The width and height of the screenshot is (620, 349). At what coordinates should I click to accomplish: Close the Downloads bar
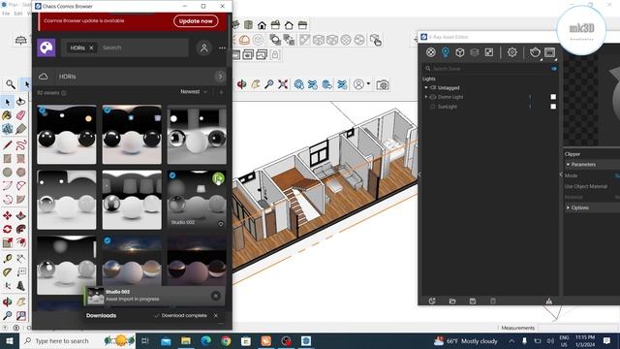tap(216, 316)
